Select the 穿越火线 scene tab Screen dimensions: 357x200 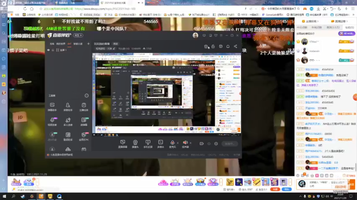coord(78,44)
